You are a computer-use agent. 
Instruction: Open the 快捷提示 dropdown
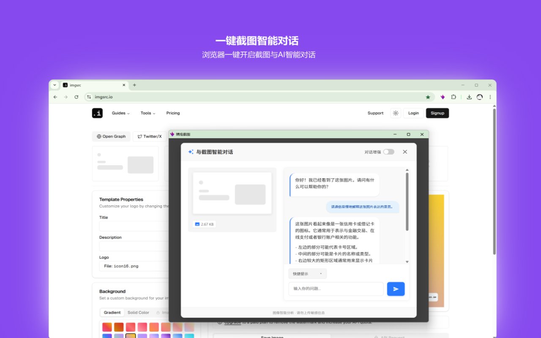click(x=307, y=273)
